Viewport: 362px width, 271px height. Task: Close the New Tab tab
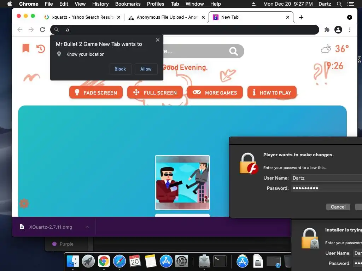pyautogui.click(x=288, y=17)
